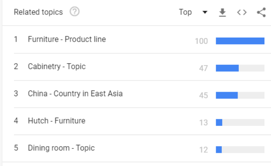Click the full blue bar for Furniture
Screen dimensions: 271x166
pos(240,41)
